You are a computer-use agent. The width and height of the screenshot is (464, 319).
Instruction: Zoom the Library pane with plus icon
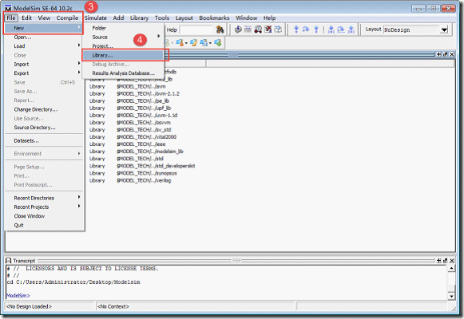[x=439, y=54]
